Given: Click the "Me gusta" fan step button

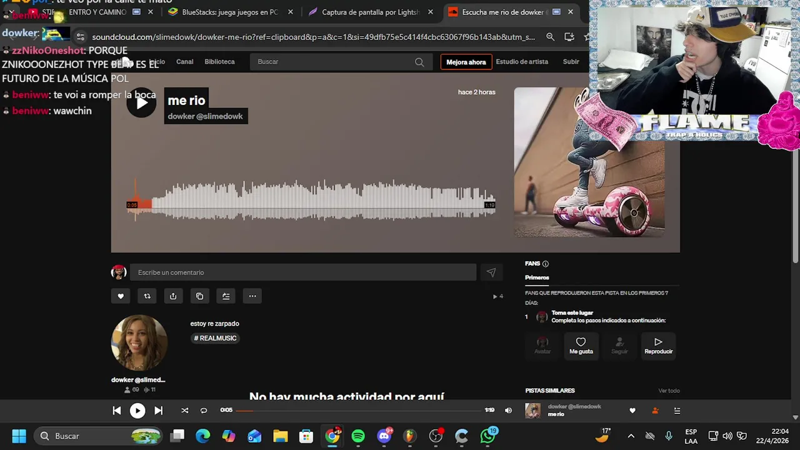Looking at the screenshot, I should point(581,345).
